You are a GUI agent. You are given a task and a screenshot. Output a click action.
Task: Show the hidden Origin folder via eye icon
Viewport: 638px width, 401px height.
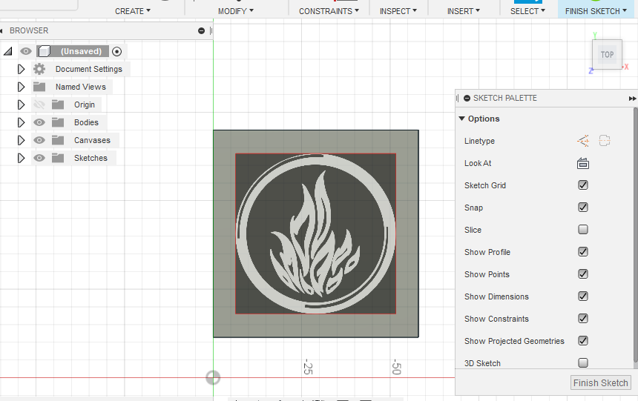click(39, 105)
